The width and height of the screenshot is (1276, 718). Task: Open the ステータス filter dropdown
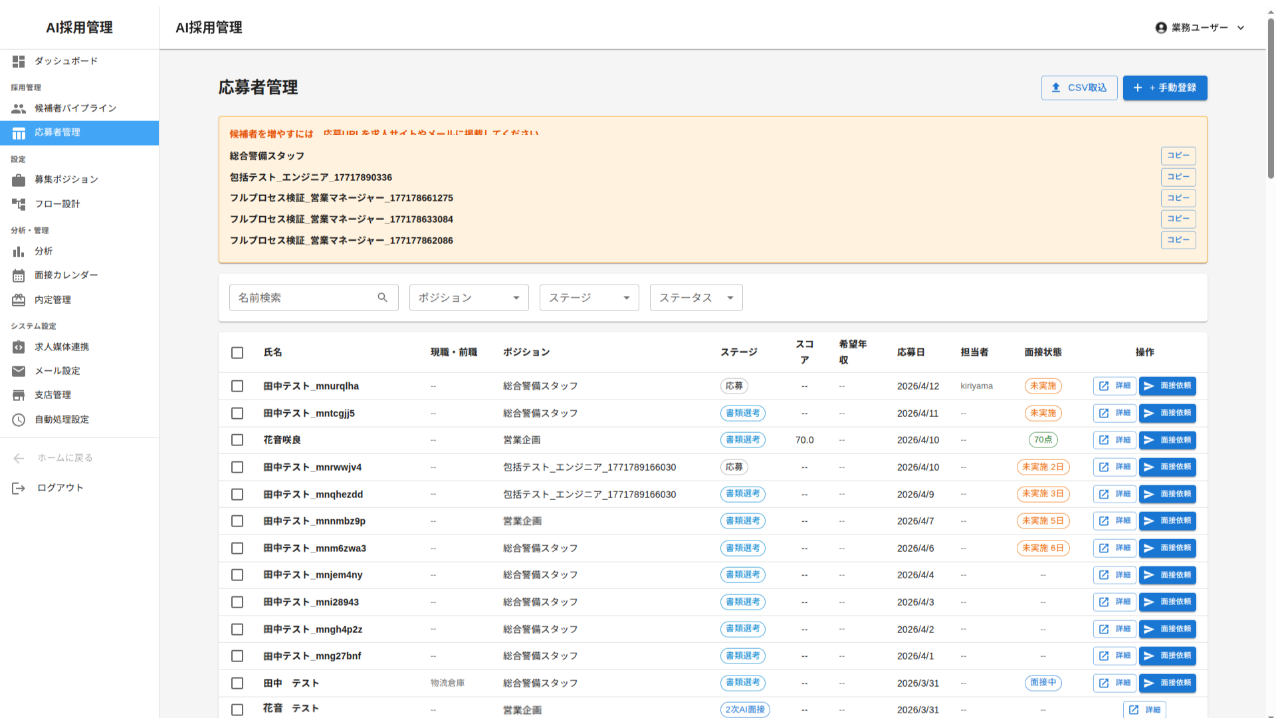pos(696,298)
